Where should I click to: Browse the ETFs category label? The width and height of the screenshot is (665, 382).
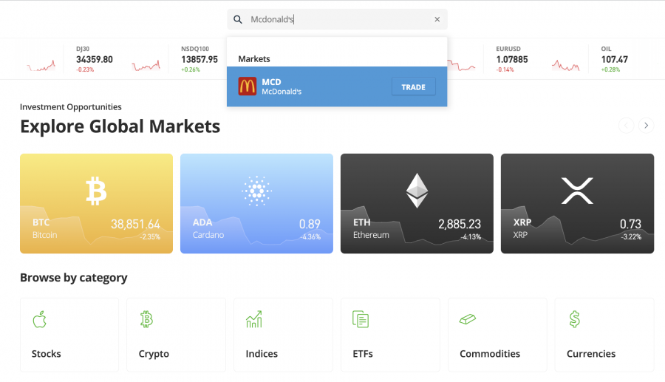[363, 354]
